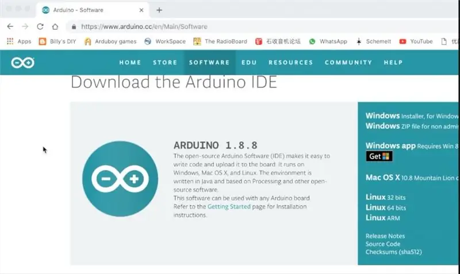Open a new browser tab

coord(159,10)
